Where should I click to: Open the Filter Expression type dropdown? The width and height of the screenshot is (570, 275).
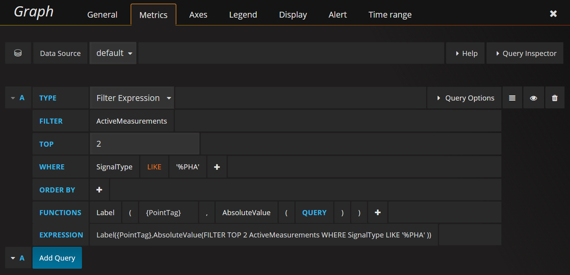[132, 98]
